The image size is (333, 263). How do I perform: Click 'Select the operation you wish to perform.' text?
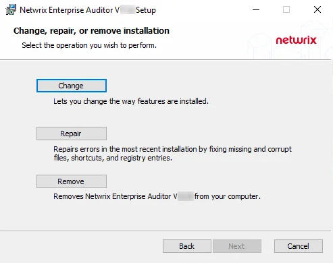click(x=89, y=45)
